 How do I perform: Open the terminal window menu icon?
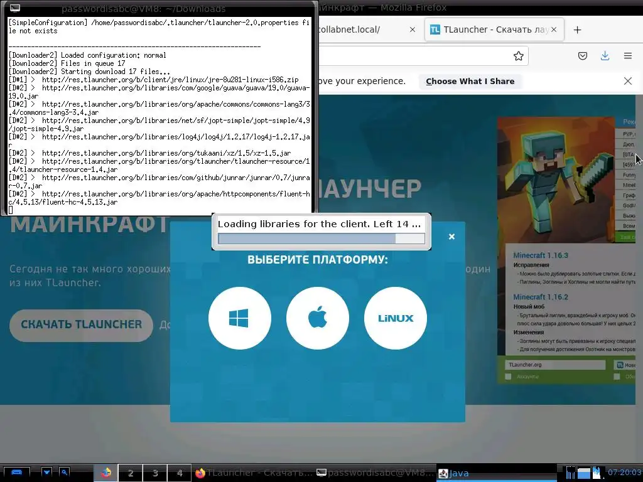click(14, 8)
